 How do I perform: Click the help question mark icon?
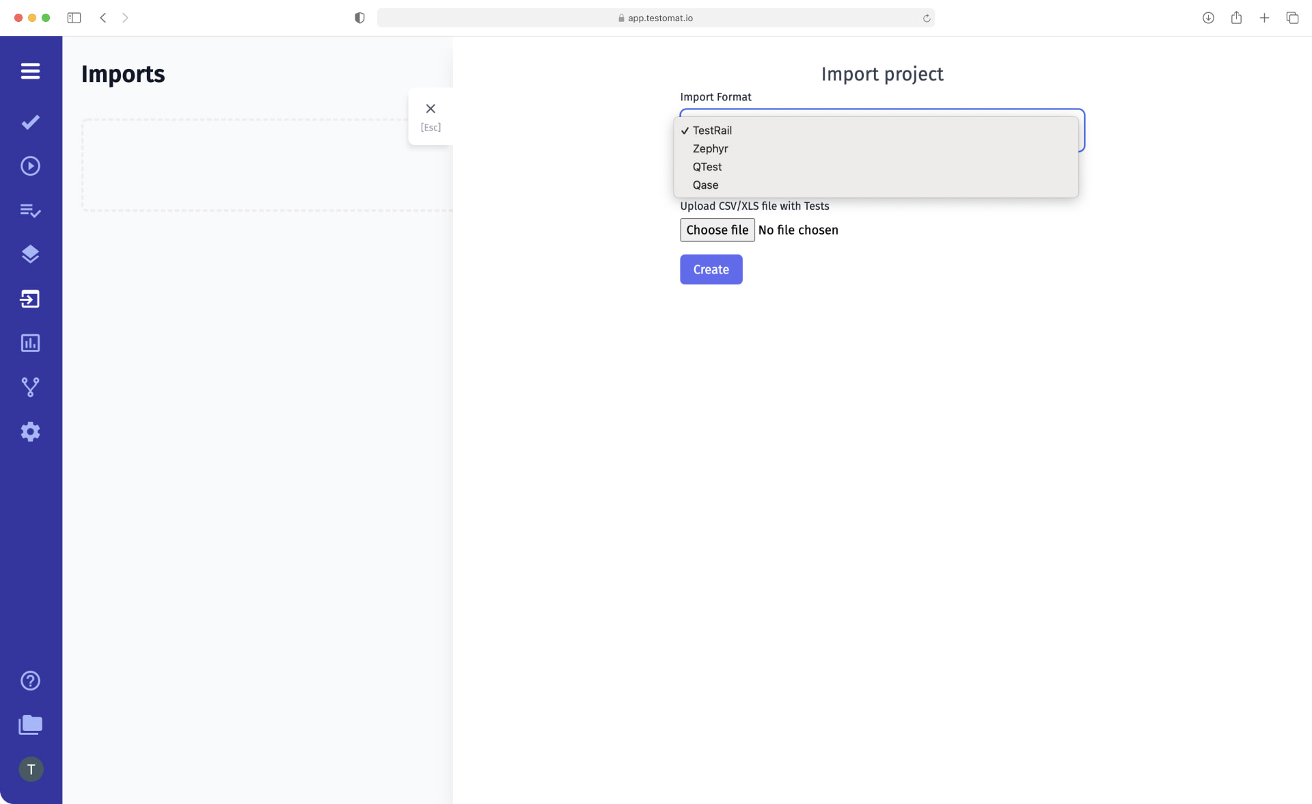tap(30, 681)
